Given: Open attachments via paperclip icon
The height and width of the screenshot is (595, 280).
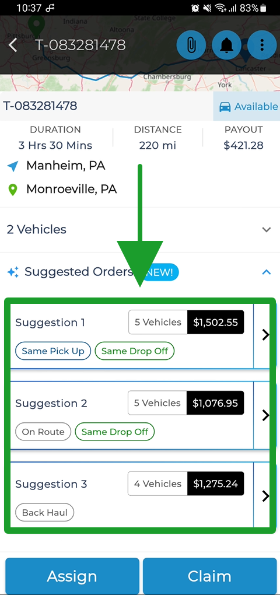Looking at the screenshot, I should pos(191,45).
